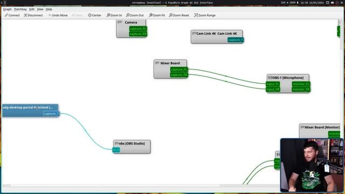Click the obs OBS Studio node icon
The image size is (345, 194).
pos(116,143)
